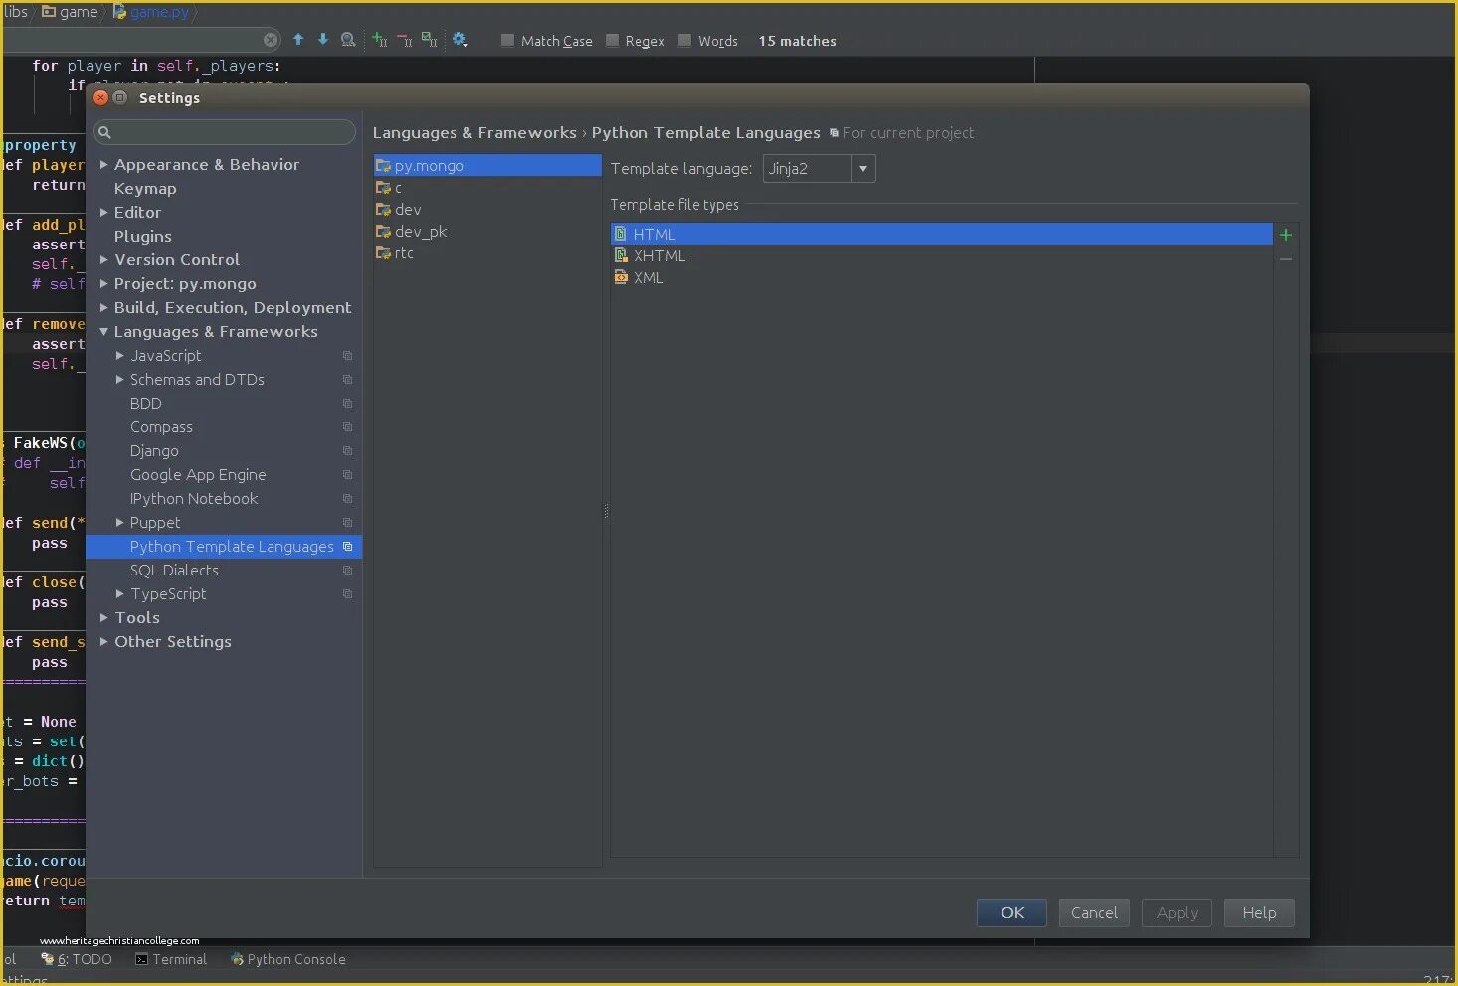Add selection for next occurrence icon
The width and height of the screenshot is (1458, 986).
380,40
